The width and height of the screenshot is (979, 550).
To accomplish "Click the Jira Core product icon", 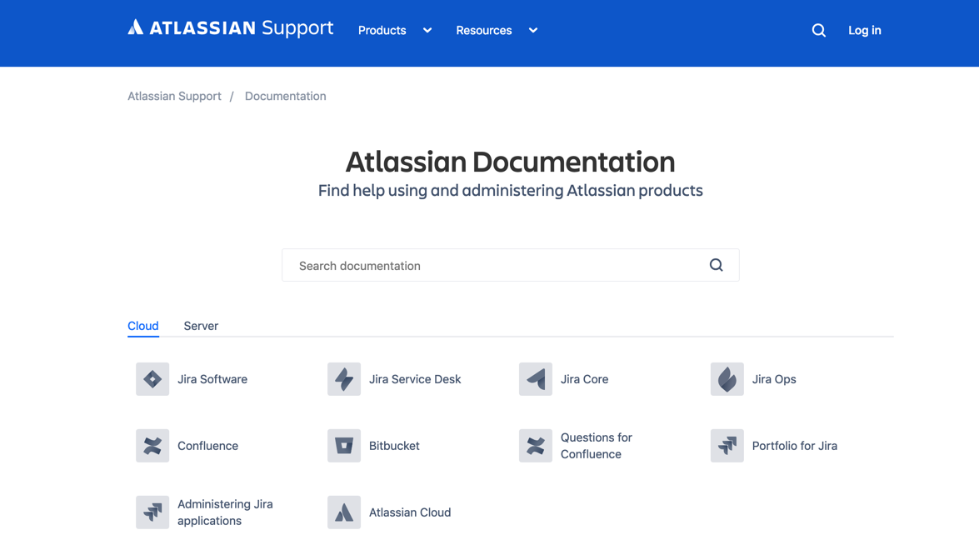I will click(x=536, y=379).
